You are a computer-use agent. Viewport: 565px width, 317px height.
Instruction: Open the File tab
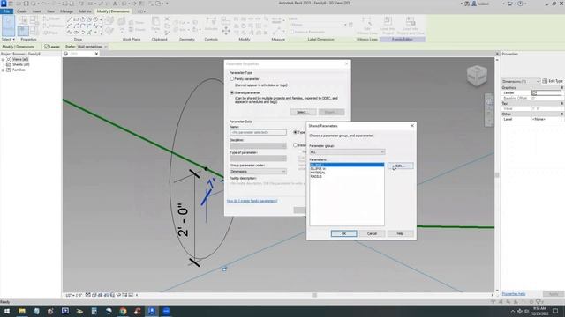tap(6, 11)
